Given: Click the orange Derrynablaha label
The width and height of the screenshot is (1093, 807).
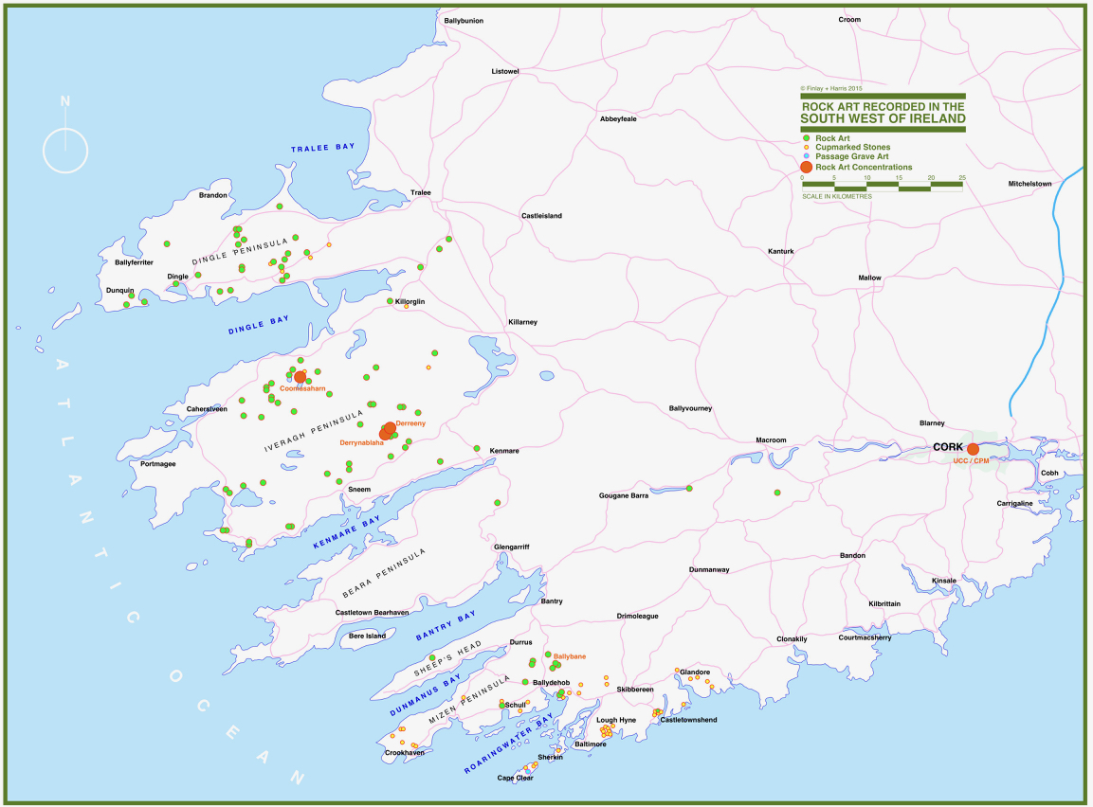Looking at the screenshot, I should point(361,442).
